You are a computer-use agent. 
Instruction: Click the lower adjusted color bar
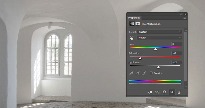pyautogui.click(x=155, y=84)
